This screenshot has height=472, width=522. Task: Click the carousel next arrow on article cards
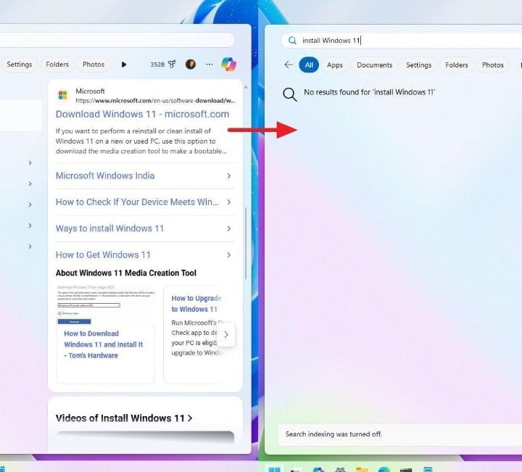coord(226,334)
